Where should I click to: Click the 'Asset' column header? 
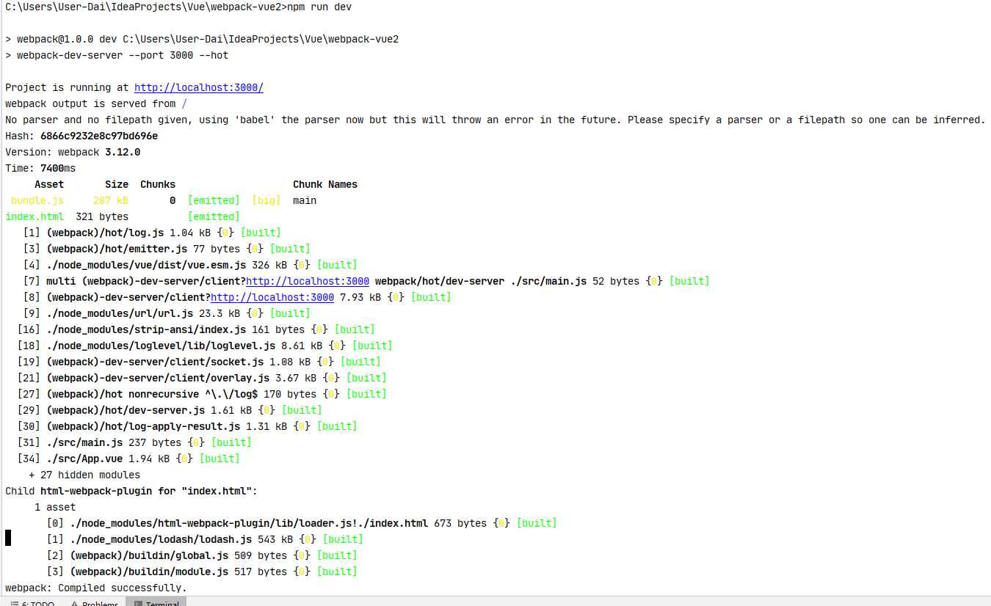tap(49, 184)
